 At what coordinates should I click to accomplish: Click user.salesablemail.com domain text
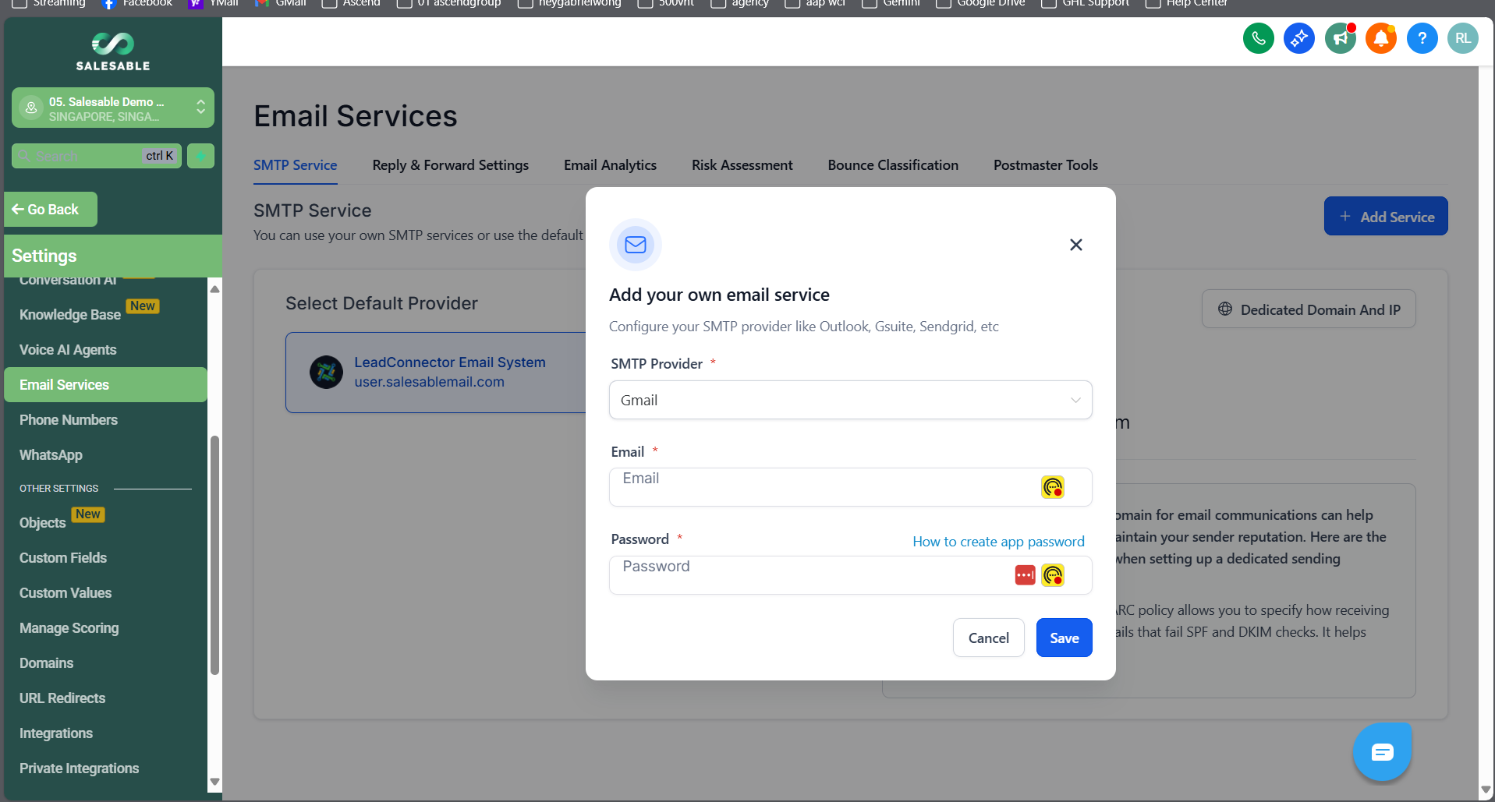(429, 382)
